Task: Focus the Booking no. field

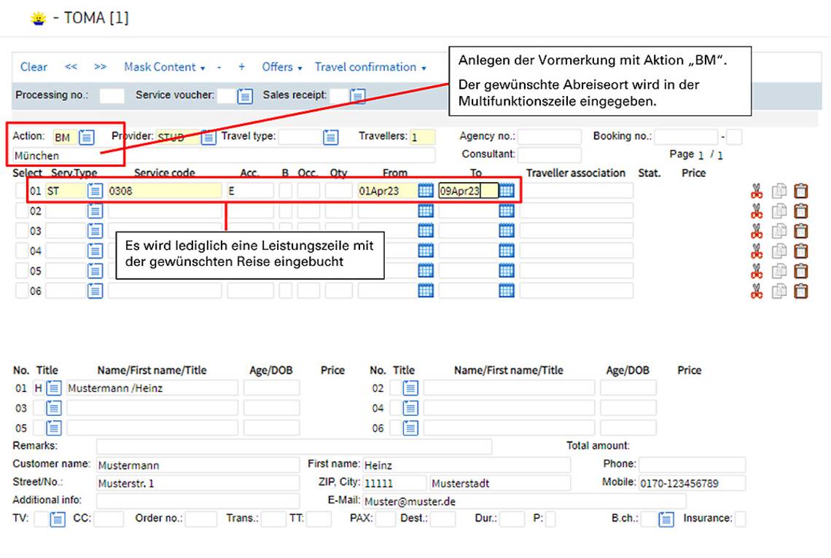Action: coord(686,137)
